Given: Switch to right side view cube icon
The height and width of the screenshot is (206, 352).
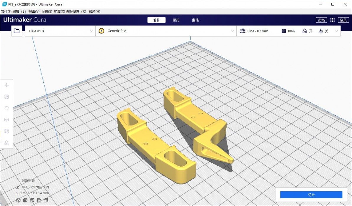Looking at the screenshot, I should pos(46,200).
